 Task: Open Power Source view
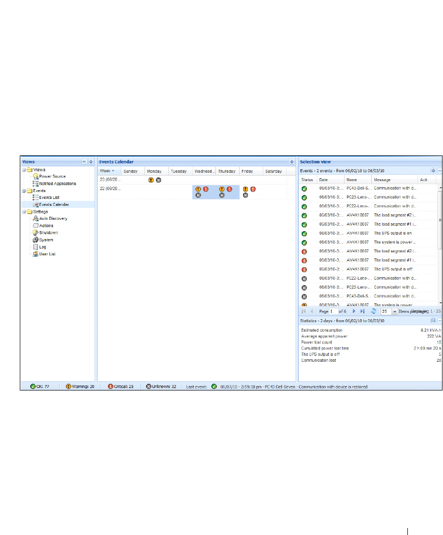click(52, 176)
